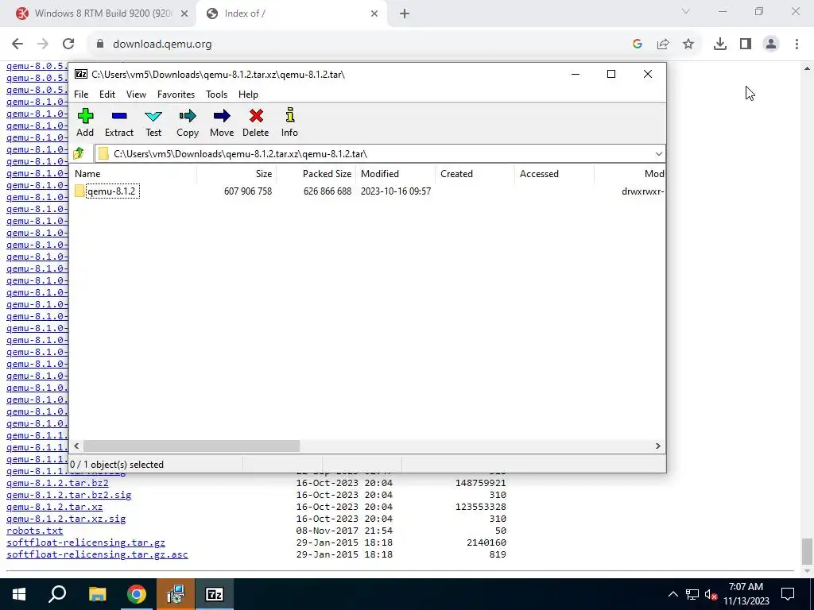Sort by Created column header

475,174
